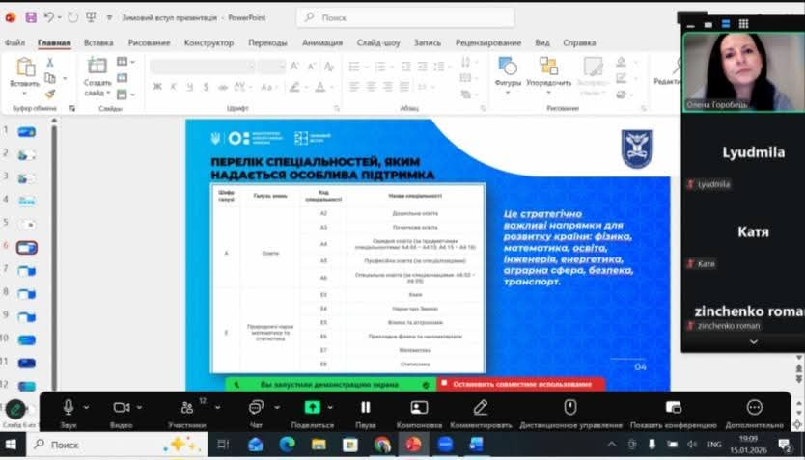The height and width of the screenshot is (460, 805).
Task: Expand the participant list chevron below zinchenko roman
Action: click(x=753, y=341)
